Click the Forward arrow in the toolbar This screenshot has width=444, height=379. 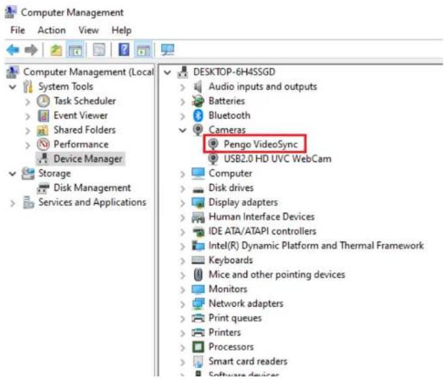pos(31,50)
